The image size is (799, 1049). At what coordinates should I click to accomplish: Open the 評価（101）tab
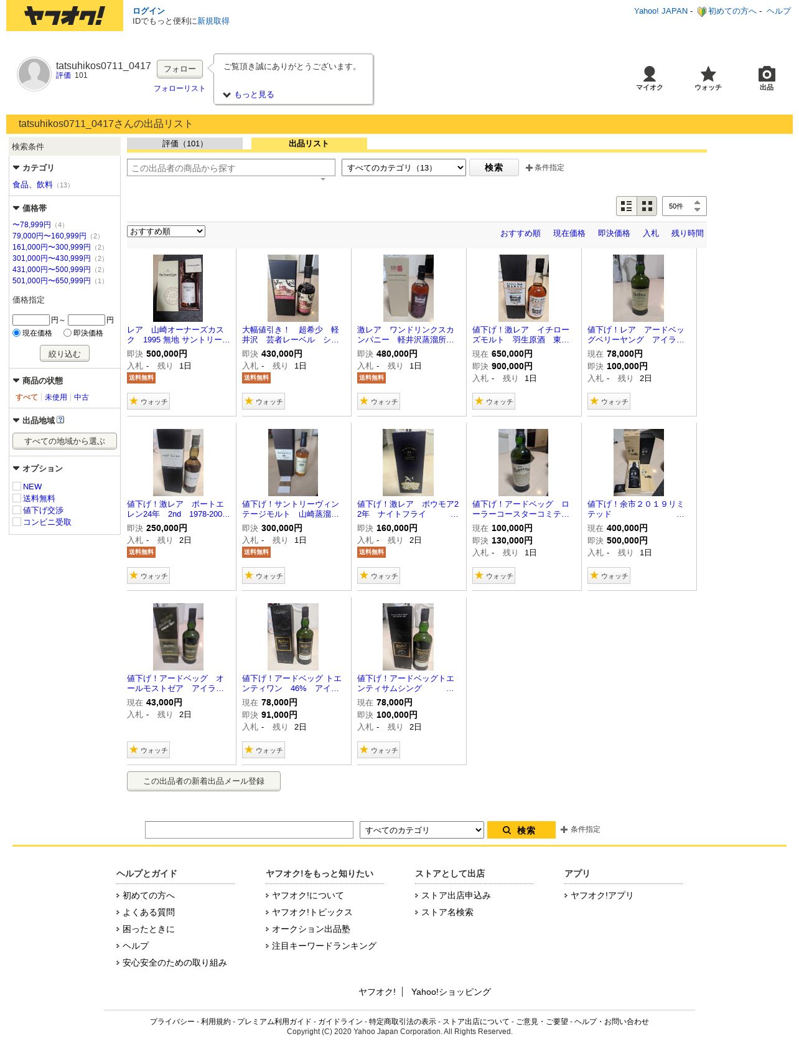185,144
